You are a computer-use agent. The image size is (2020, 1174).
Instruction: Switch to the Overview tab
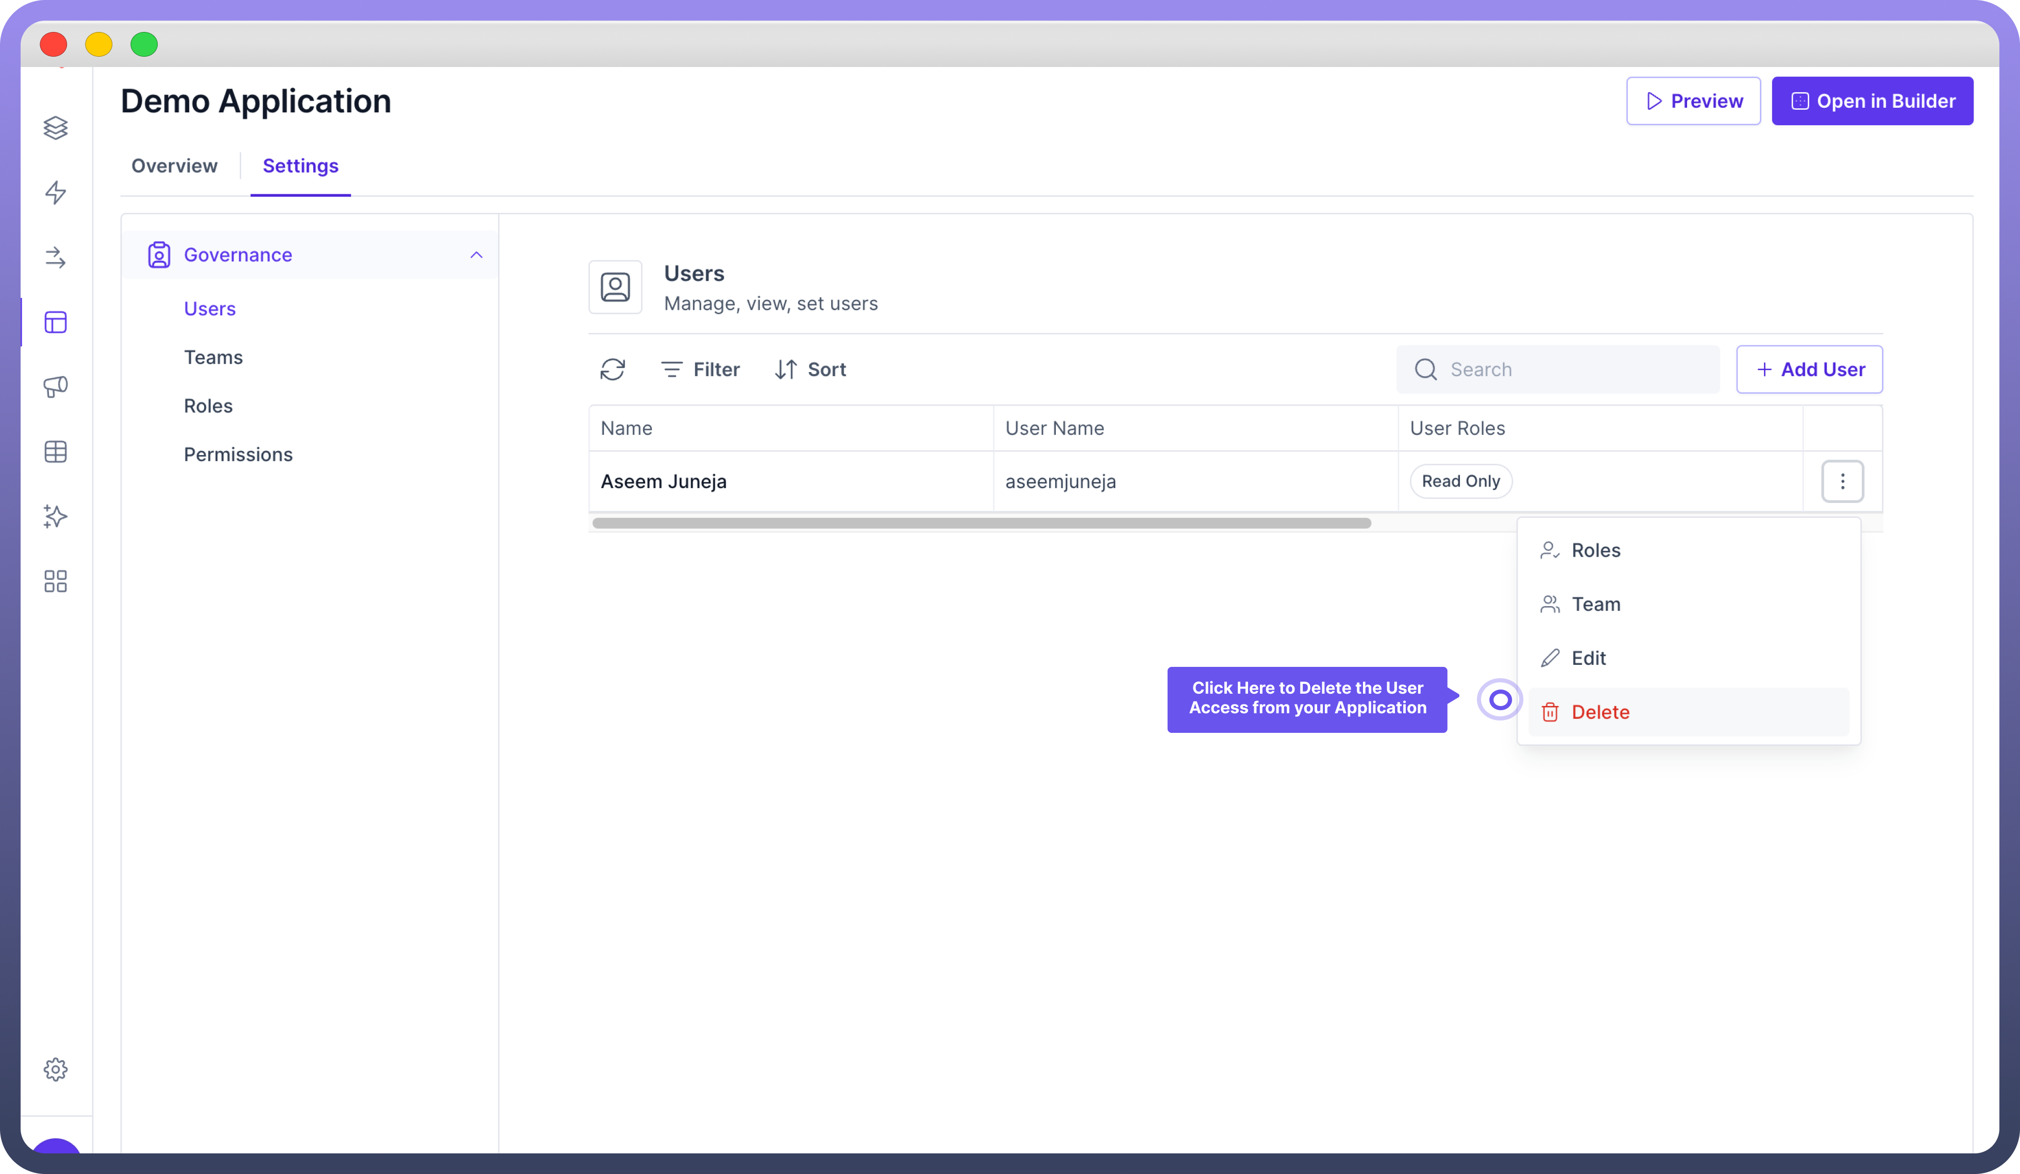[174, 166]
